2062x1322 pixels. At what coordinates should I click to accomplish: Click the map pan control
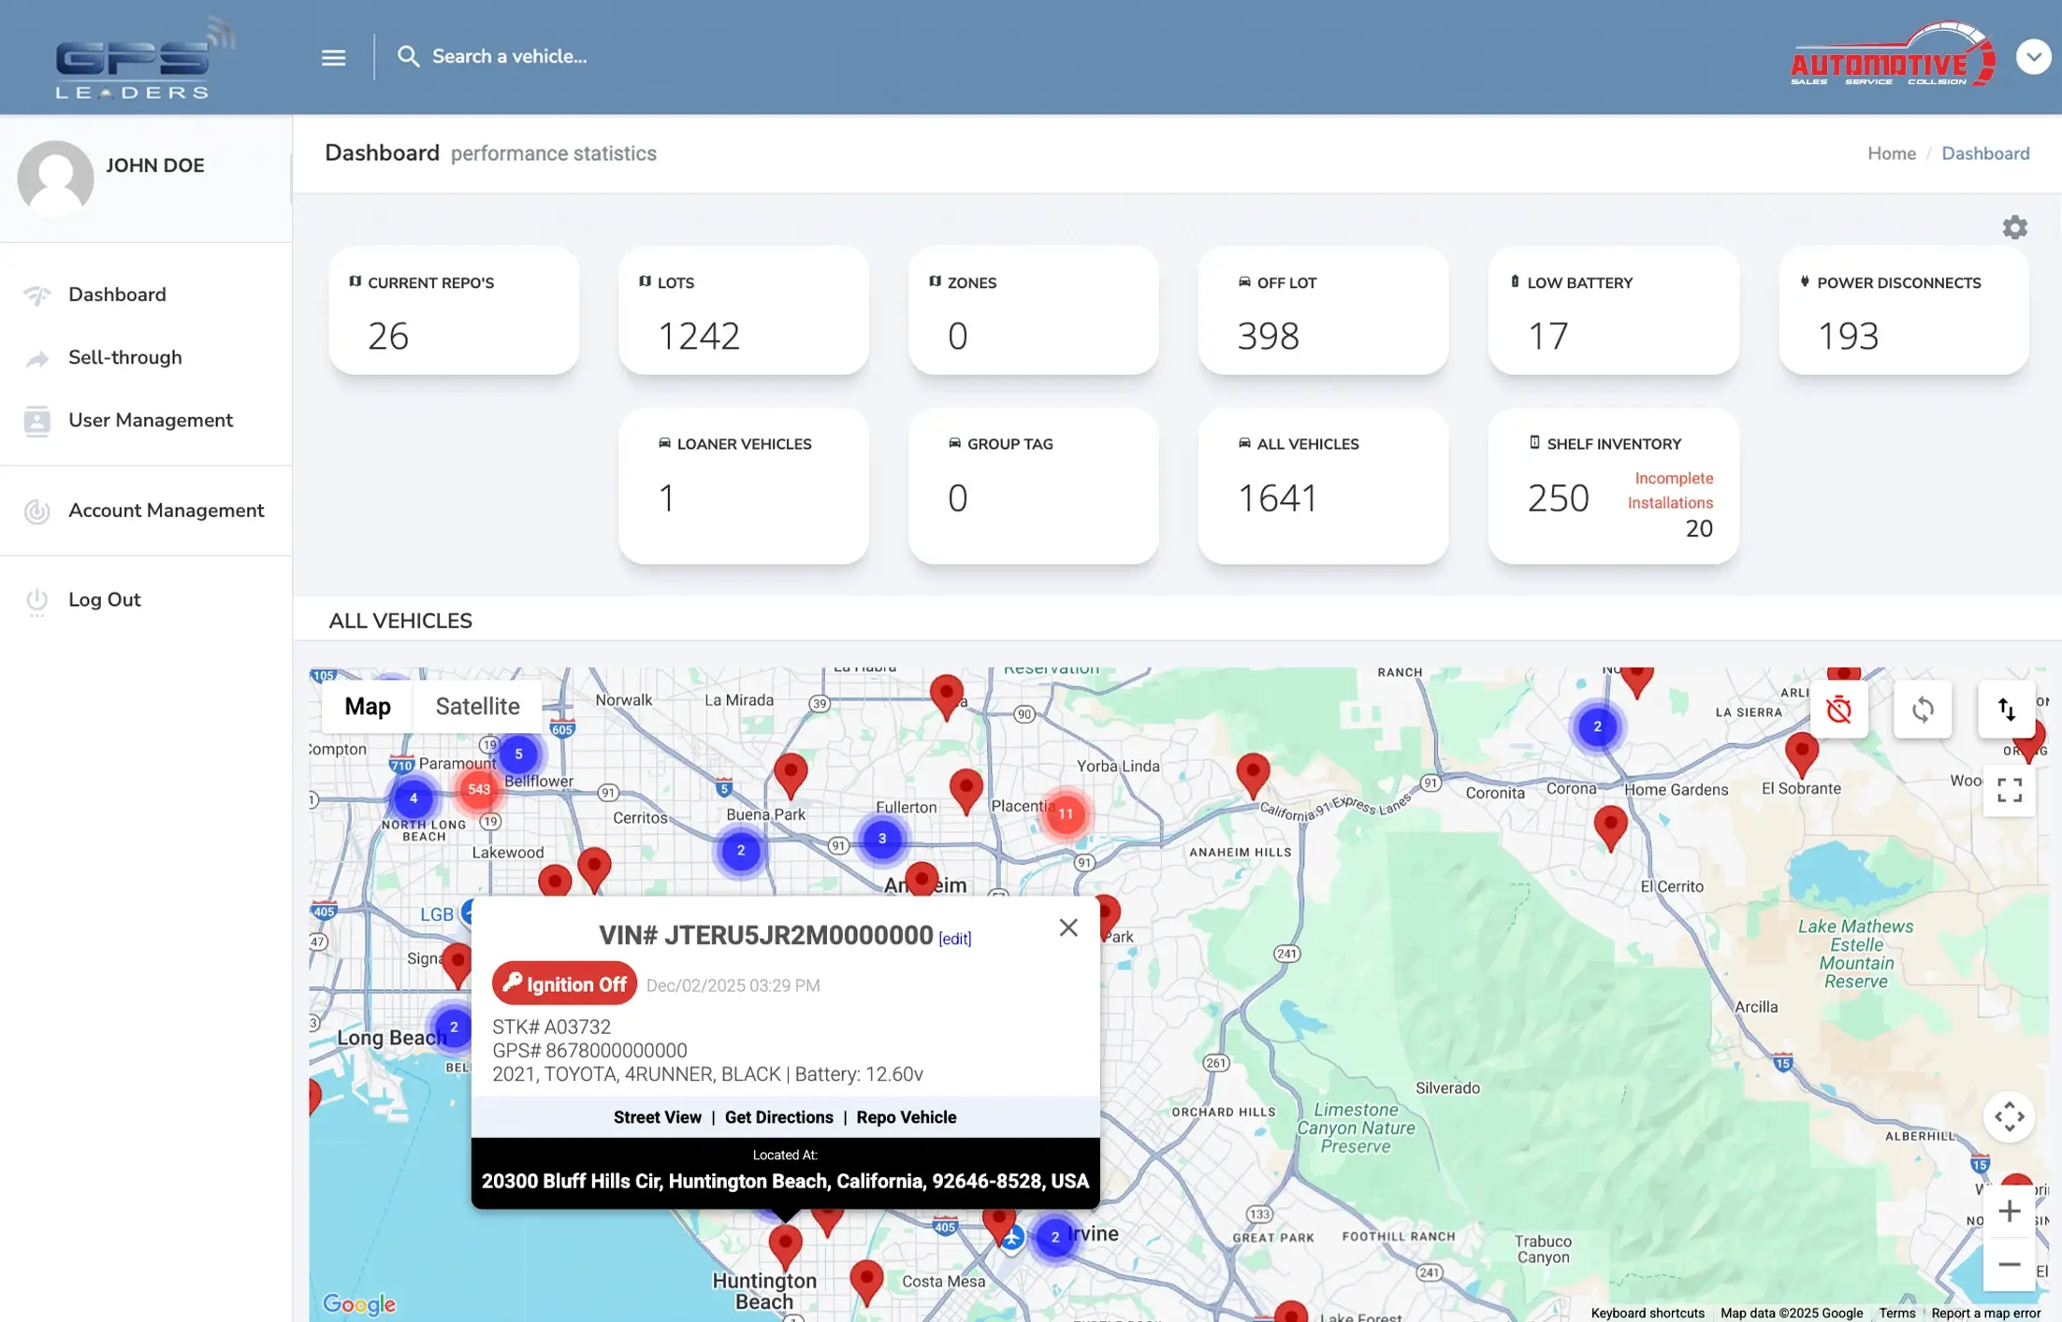point(2010,1116)
